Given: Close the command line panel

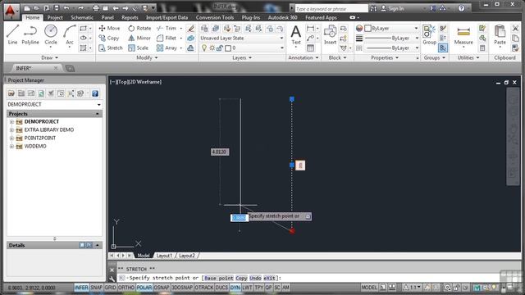Looking at the screenshot, I should click(112, 270).
